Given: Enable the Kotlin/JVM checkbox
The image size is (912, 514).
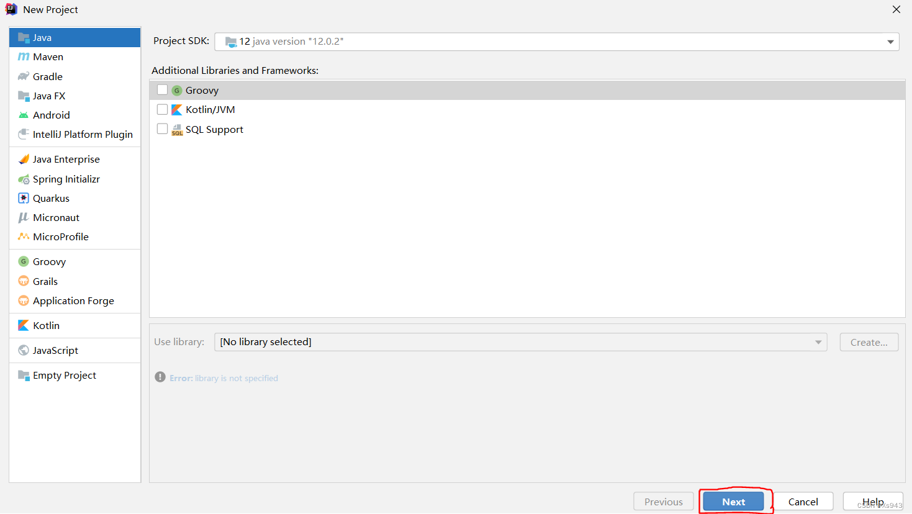Looking at the screenshot, I should (x=163, y=109).
